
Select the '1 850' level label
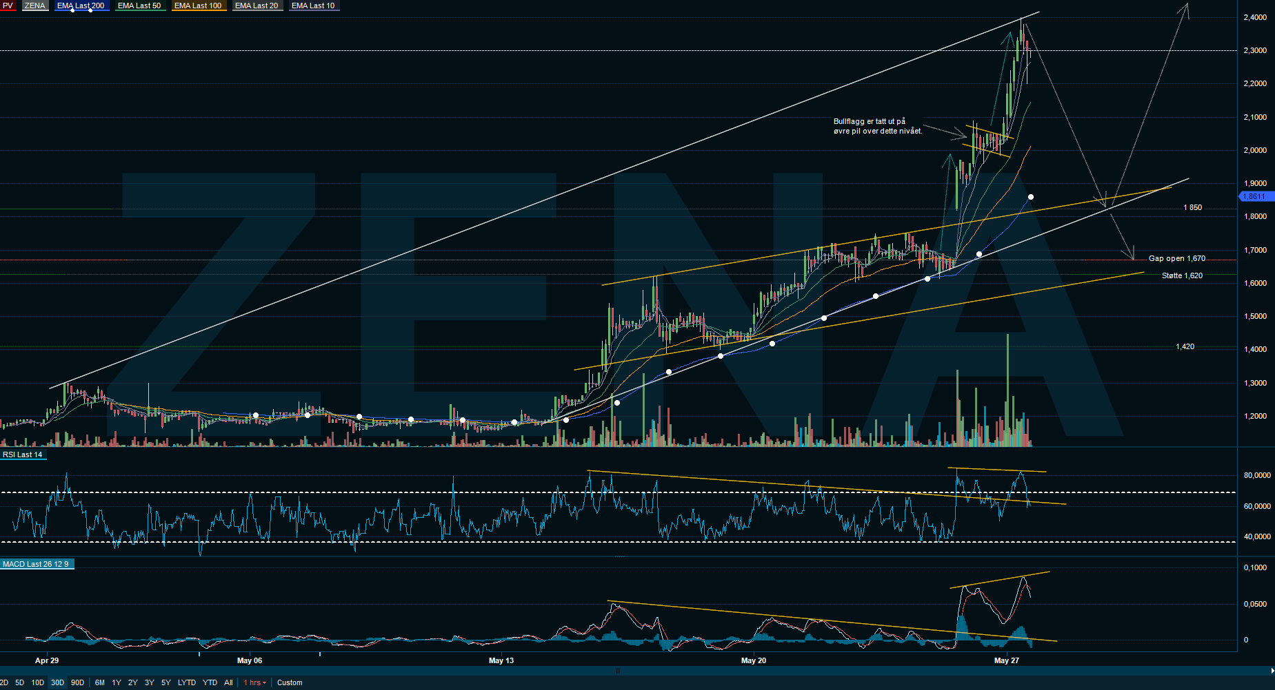pyautogui.click(x=1192, y=207)
